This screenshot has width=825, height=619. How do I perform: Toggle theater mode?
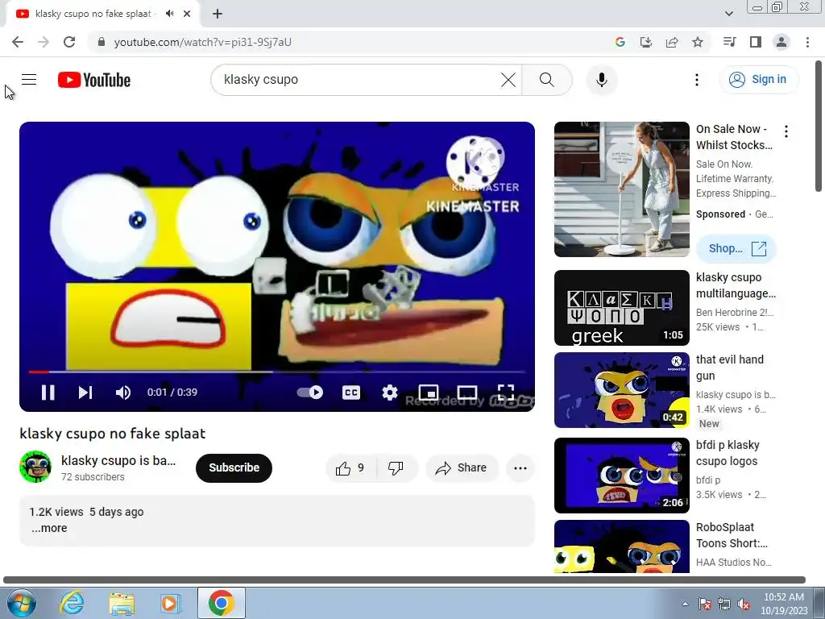coord(467,393)
